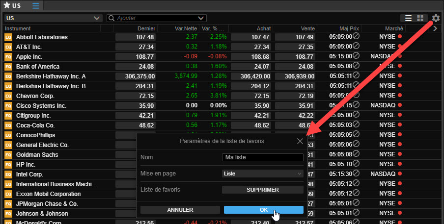Open watchlist settings gear icon

pyautogui.click(x=436, y=18)
